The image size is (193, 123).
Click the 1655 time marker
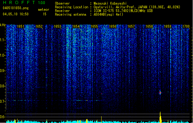tap(94, 26)
